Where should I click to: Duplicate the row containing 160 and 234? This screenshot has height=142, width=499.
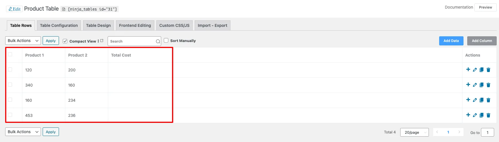coord(482,100)
